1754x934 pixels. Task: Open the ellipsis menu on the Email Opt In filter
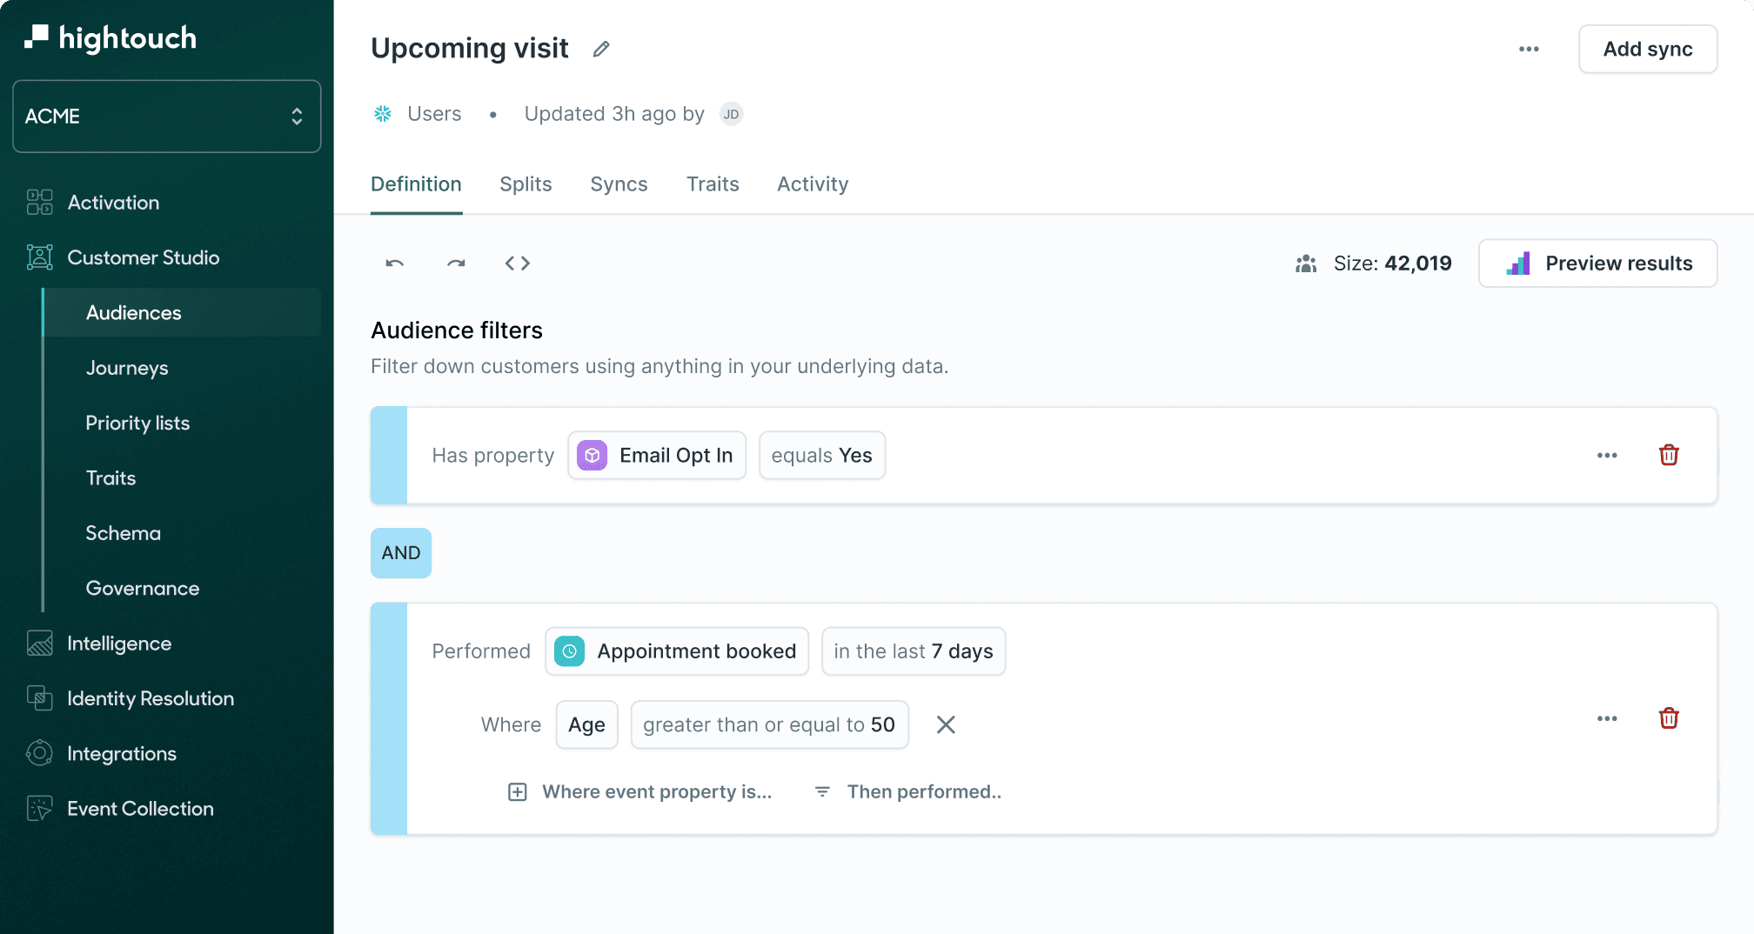tap(1607, 455)
